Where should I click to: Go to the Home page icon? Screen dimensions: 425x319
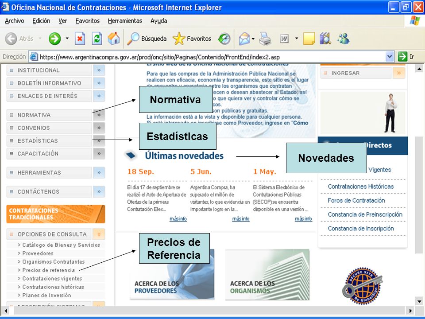pos(114,39)
